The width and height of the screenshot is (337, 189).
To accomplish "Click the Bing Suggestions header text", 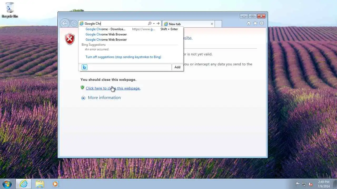I will pos(93,45).
